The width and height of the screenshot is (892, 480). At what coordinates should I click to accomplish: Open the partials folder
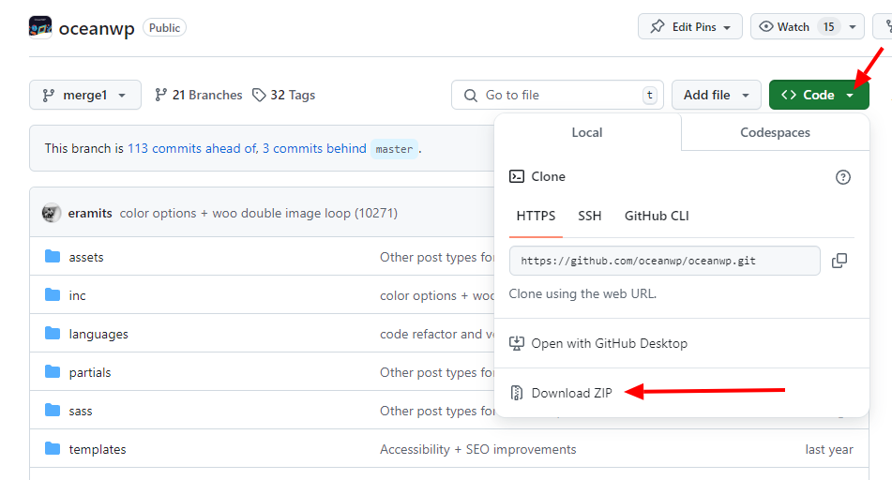[x=90, y=372]
